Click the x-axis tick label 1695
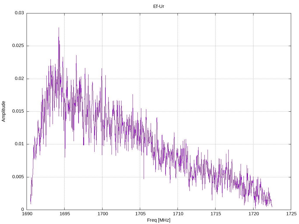The width and height of the screenshot is (299, 224). click(x=65, y=214)
